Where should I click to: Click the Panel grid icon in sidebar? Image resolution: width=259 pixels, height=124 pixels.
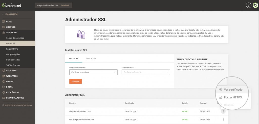pos(4,22)
